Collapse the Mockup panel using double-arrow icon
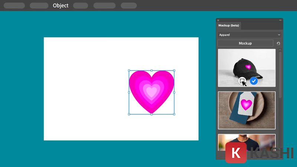The height and width of the screenshot is (167, 297). click(x=280, y=20)
